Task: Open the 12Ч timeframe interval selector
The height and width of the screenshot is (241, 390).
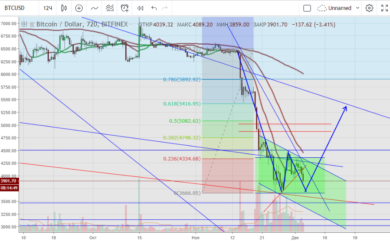Action: pos(48,8)
